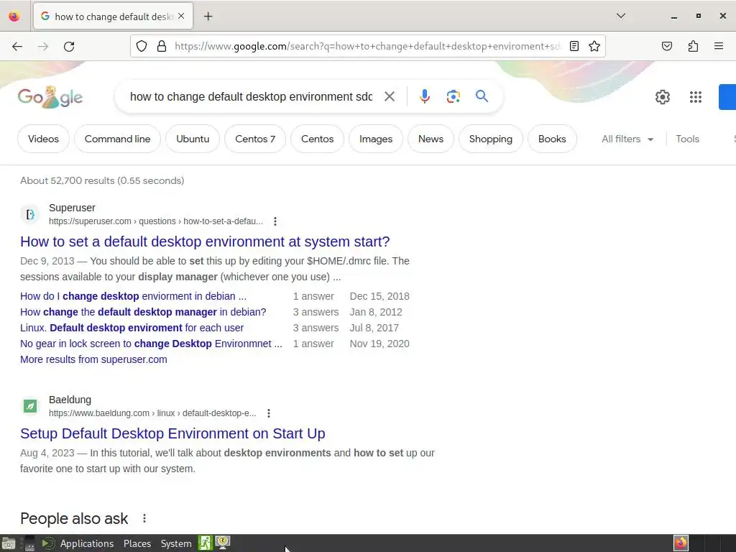Open Google quick settings gear
736x552 pixels.
[x=662, y=97]
